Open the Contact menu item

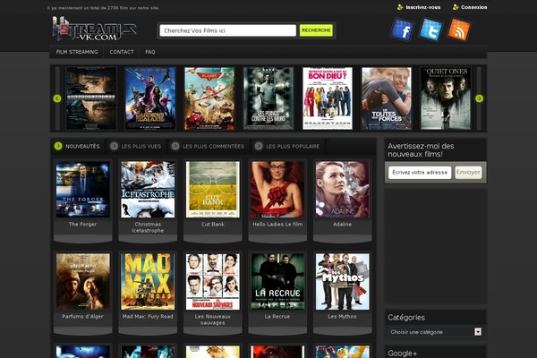click(122, 52)
